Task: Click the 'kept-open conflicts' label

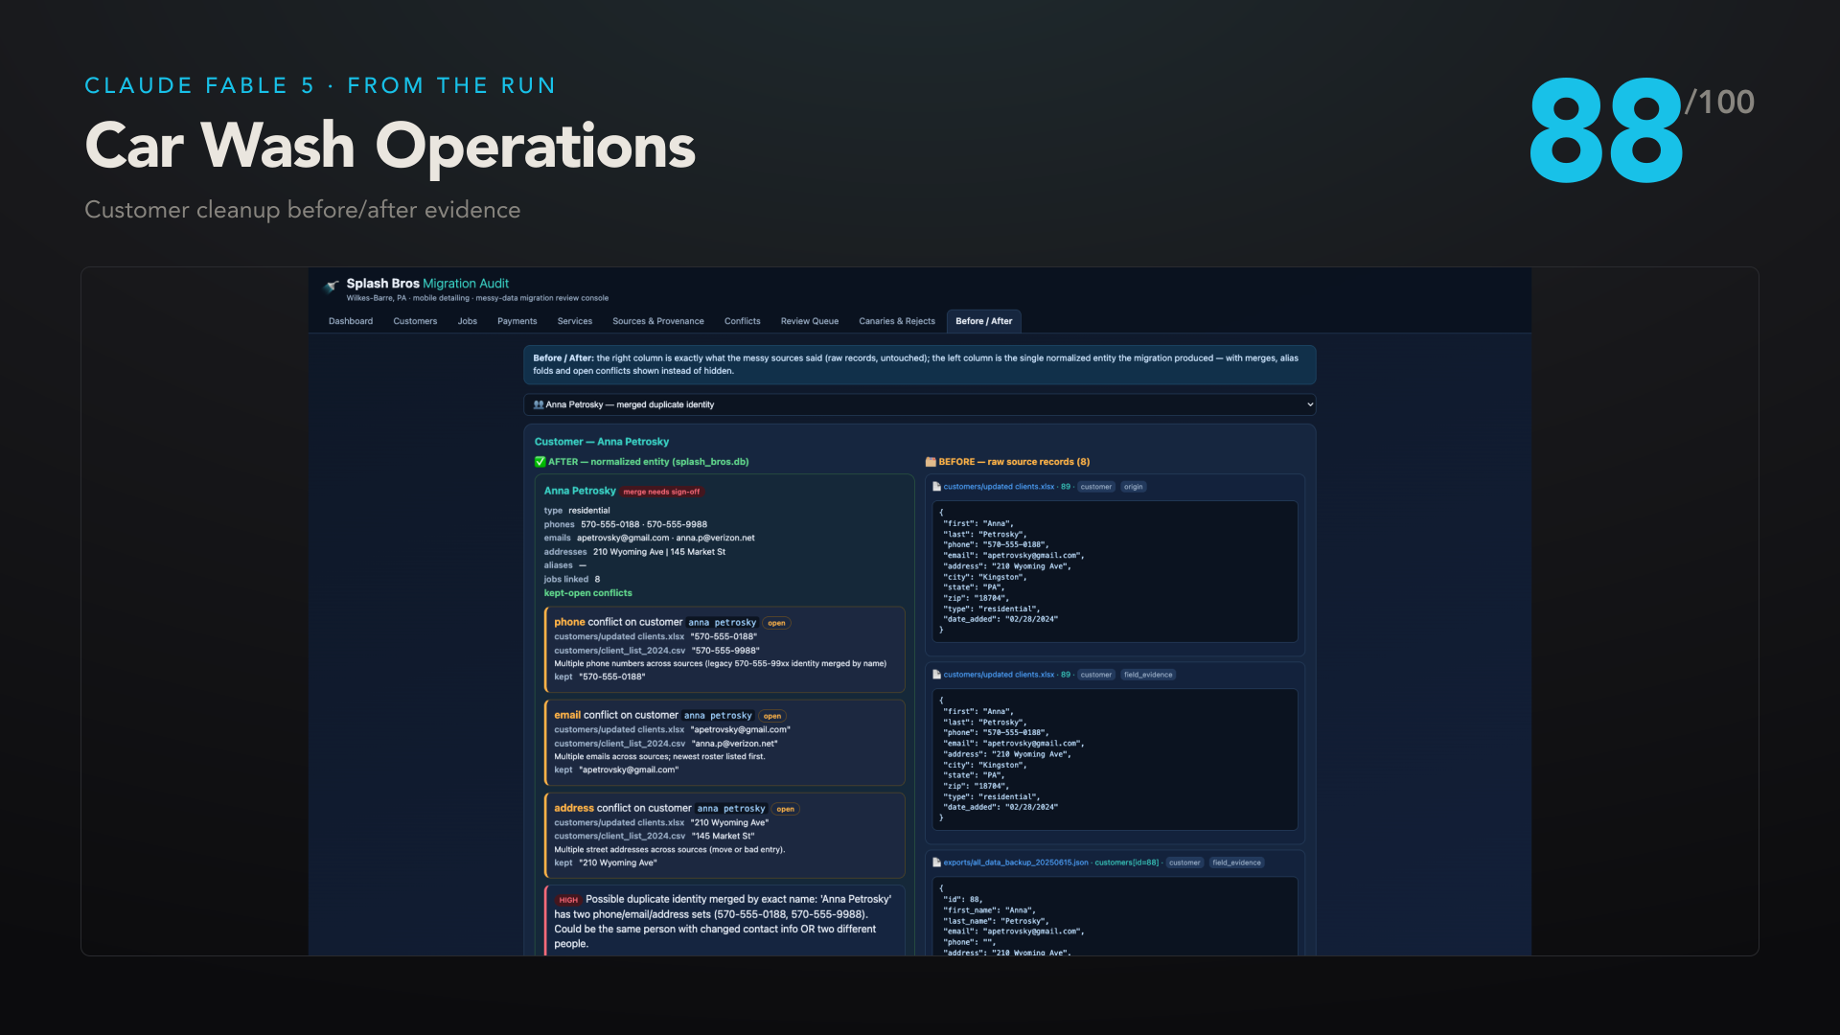Action: click(x=588, y=593)
